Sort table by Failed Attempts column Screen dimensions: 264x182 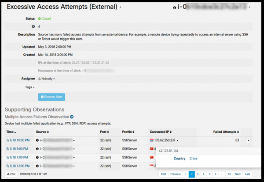coord(225,131)
